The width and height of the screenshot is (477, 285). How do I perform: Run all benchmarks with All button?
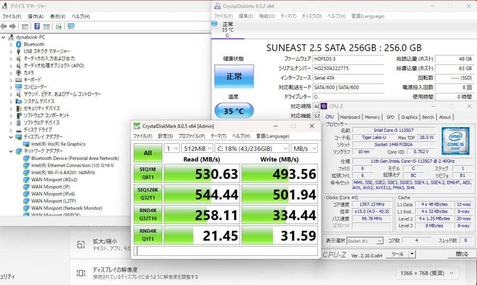click(148, 153)
